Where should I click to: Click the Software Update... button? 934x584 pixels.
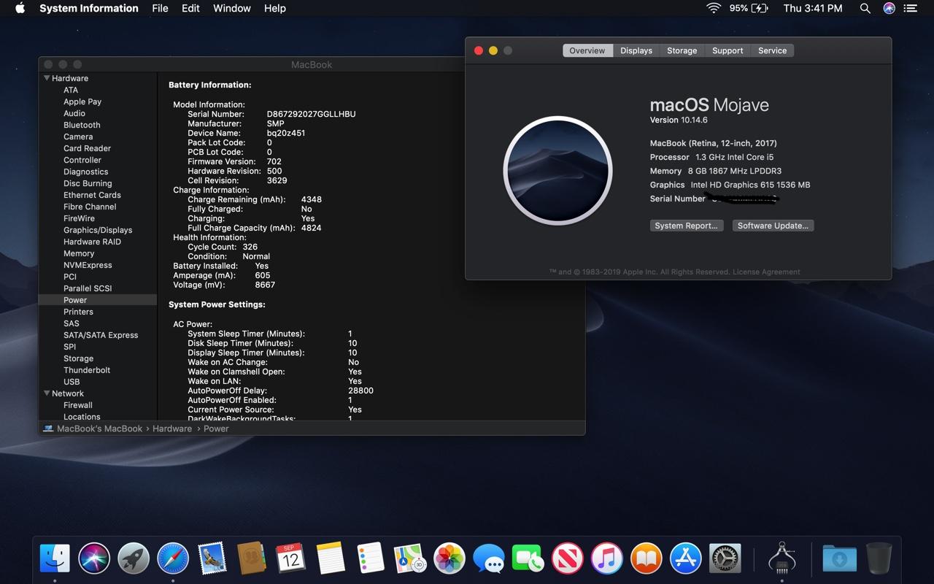[773, 226]
